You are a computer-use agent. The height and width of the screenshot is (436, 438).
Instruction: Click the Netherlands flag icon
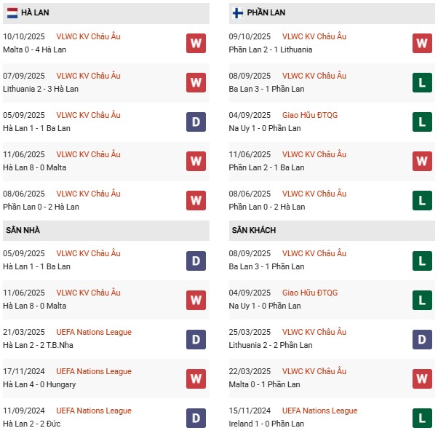coord(12,13)
